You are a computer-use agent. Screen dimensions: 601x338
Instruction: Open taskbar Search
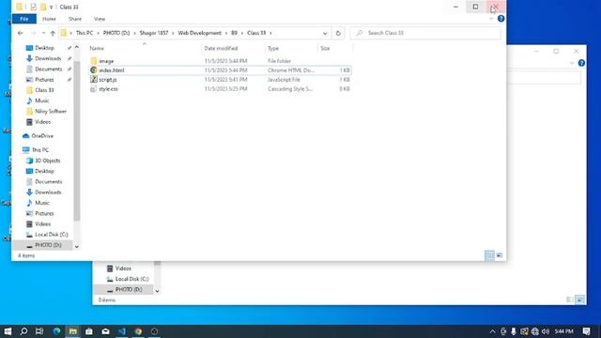23,331
